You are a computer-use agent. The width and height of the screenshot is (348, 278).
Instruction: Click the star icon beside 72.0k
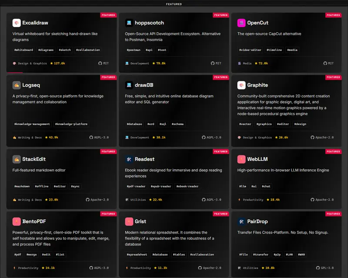(256, 63)
